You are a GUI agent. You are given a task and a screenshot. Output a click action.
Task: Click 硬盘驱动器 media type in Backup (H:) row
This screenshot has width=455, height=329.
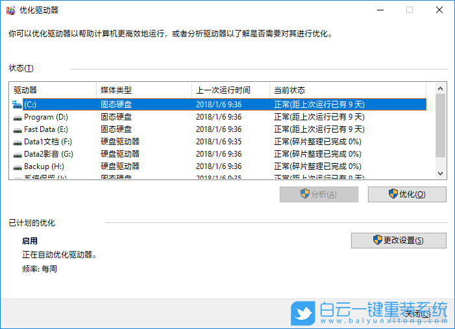[120, 166]
